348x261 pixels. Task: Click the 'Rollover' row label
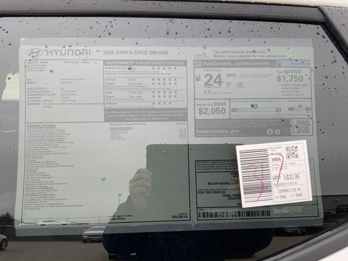point(111,103)
